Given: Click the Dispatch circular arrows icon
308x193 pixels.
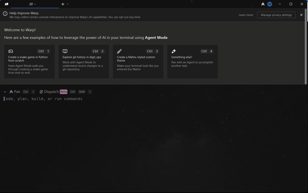Looking at the screenshot, I should (41, 92).
